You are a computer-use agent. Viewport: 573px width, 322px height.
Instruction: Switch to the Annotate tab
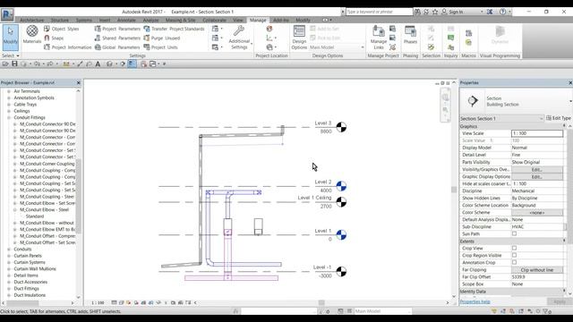point(126,20)
